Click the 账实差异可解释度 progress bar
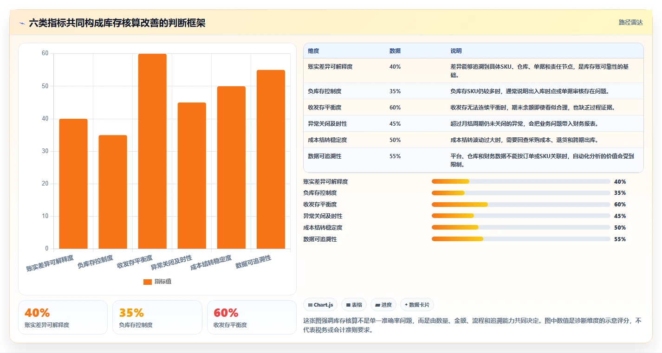The height and width of the screenshot is (353, 662). click(x=521, y=181)
